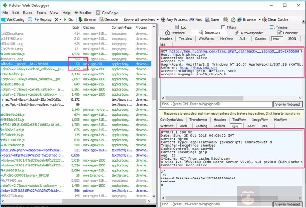Image resolution: width=306 pixels, height=208 pixels.
Task: Save sessions with the Save icon
Action: (x=212, y=19)
